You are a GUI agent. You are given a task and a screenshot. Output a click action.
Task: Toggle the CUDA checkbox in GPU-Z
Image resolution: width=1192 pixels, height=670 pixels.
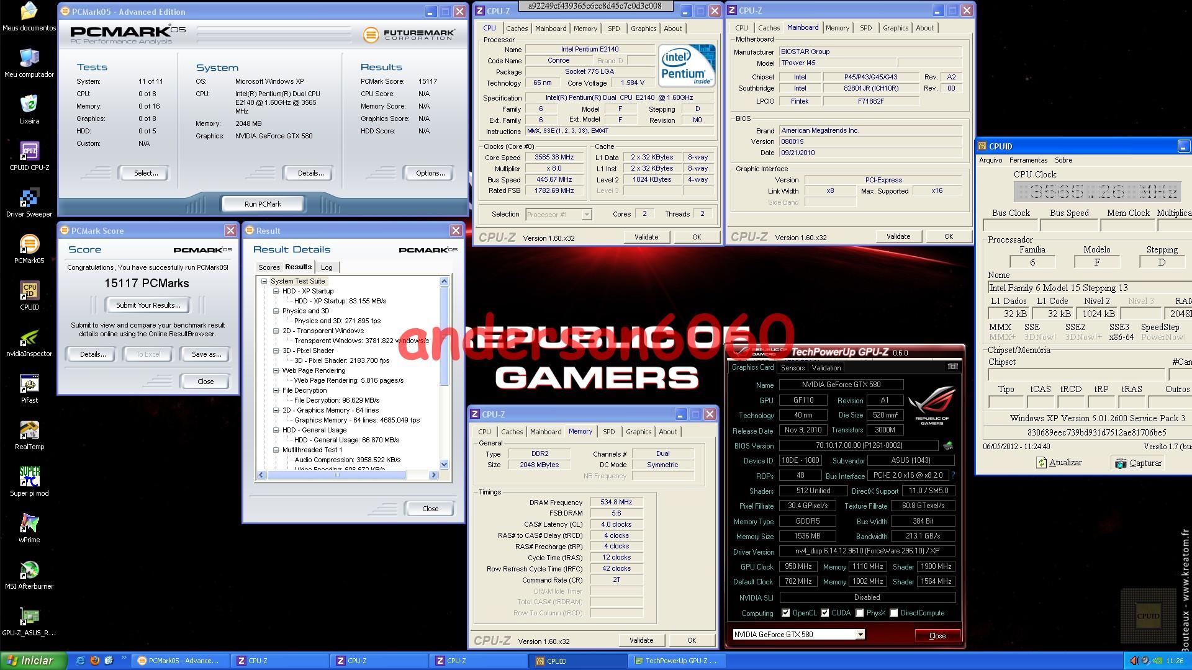tap(825, 613)
